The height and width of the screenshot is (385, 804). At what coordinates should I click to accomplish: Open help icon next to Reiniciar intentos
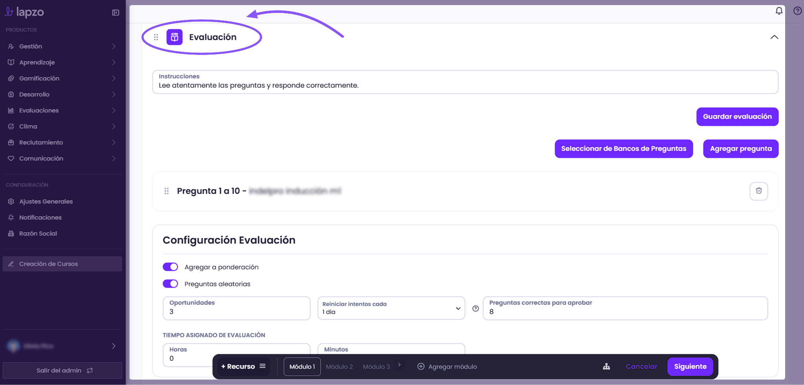(x=475, y=308)
